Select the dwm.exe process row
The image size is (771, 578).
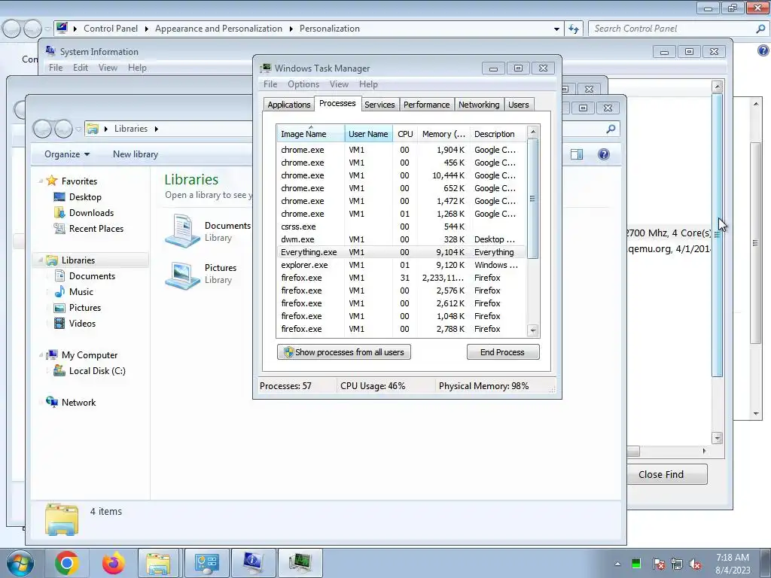click(x=401, y=239)
